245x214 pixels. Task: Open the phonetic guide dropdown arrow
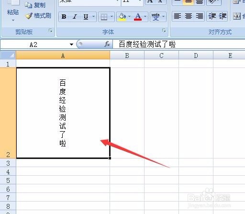pos(164,17)
